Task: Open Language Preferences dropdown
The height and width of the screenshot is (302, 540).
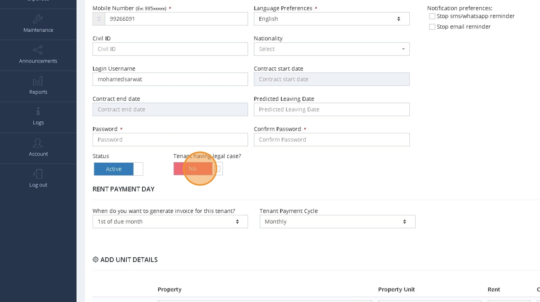Action: [x=331, y=19]
